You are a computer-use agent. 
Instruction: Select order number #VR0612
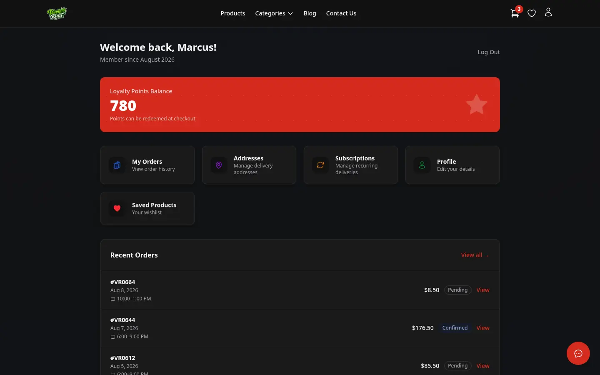pos(123,358)
